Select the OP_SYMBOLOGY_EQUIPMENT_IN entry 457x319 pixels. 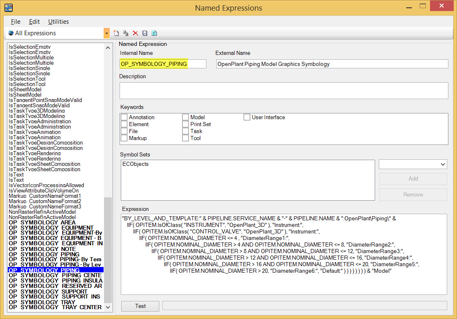click(56, 244)
